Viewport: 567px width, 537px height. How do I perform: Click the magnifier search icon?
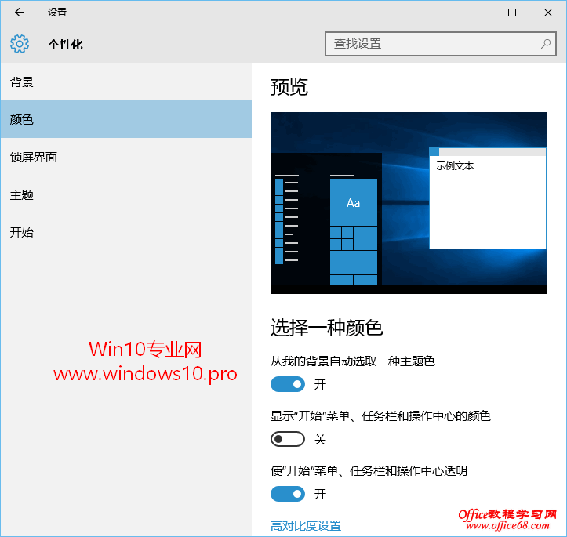click(546, 44)
